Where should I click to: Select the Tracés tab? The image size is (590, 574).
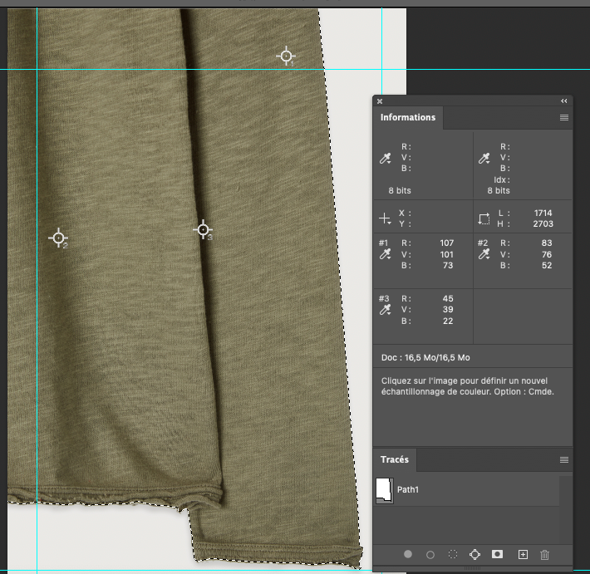[x=395, y=459]
